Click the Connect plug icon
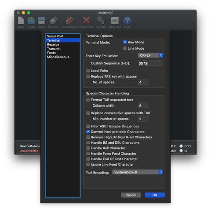The image size is (211, 210). 54,20
